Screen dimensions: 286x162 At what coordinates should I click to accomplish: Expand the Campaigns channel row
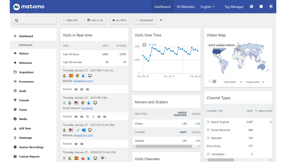208,154
